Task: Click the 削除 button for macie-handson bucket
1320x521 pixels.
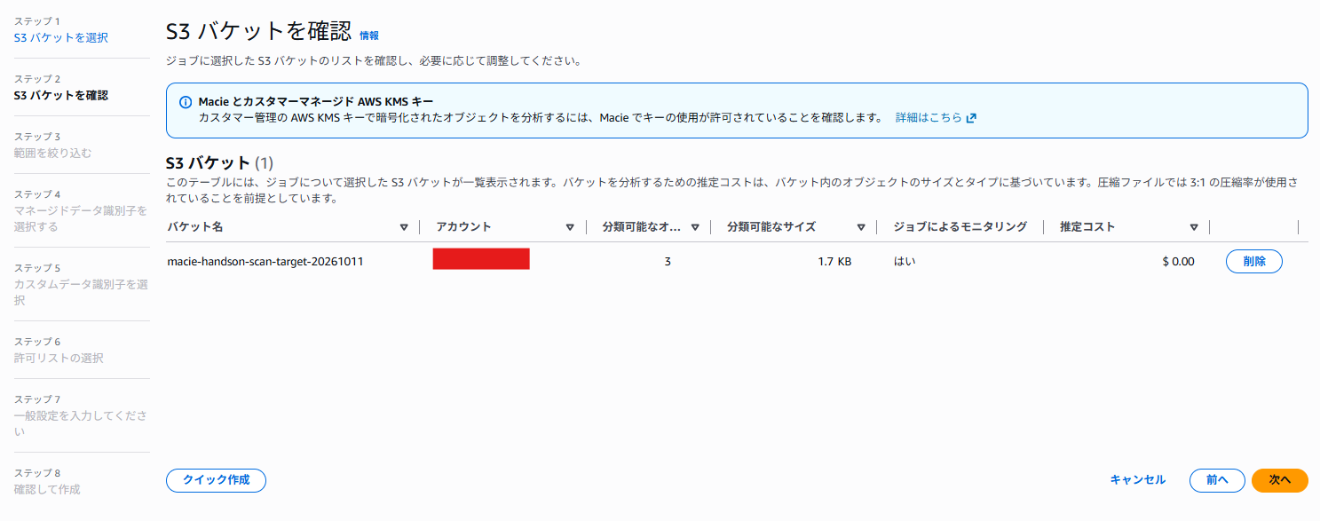Action: click(x=1254, y=262)
